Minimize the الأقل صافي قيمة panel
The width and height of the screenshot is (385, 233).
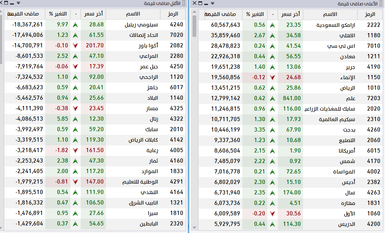point(12,4)
